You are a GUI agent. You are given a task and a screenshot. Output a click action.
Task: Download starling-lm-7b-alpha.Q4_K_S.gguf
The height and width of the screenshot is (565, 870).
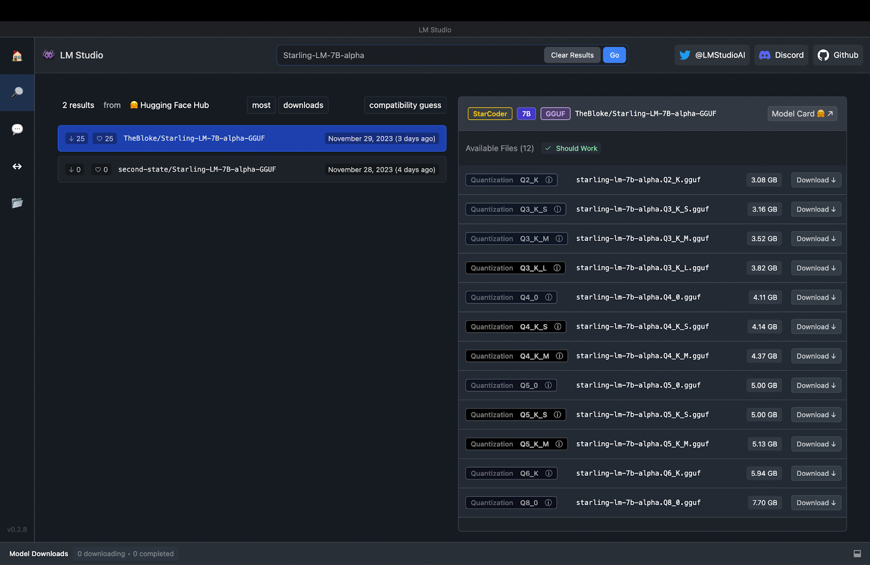[x=816, y=327]
